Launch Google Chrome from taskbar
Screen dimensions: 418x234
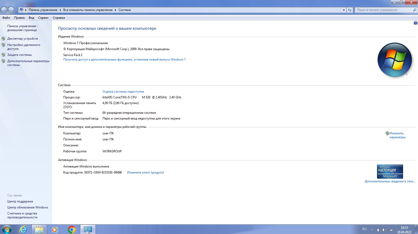(71, 230)
